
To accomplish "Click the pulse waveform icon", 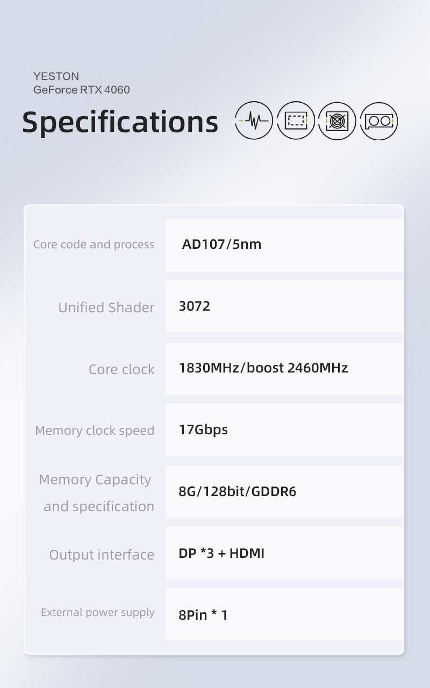I will pos(254,120).
